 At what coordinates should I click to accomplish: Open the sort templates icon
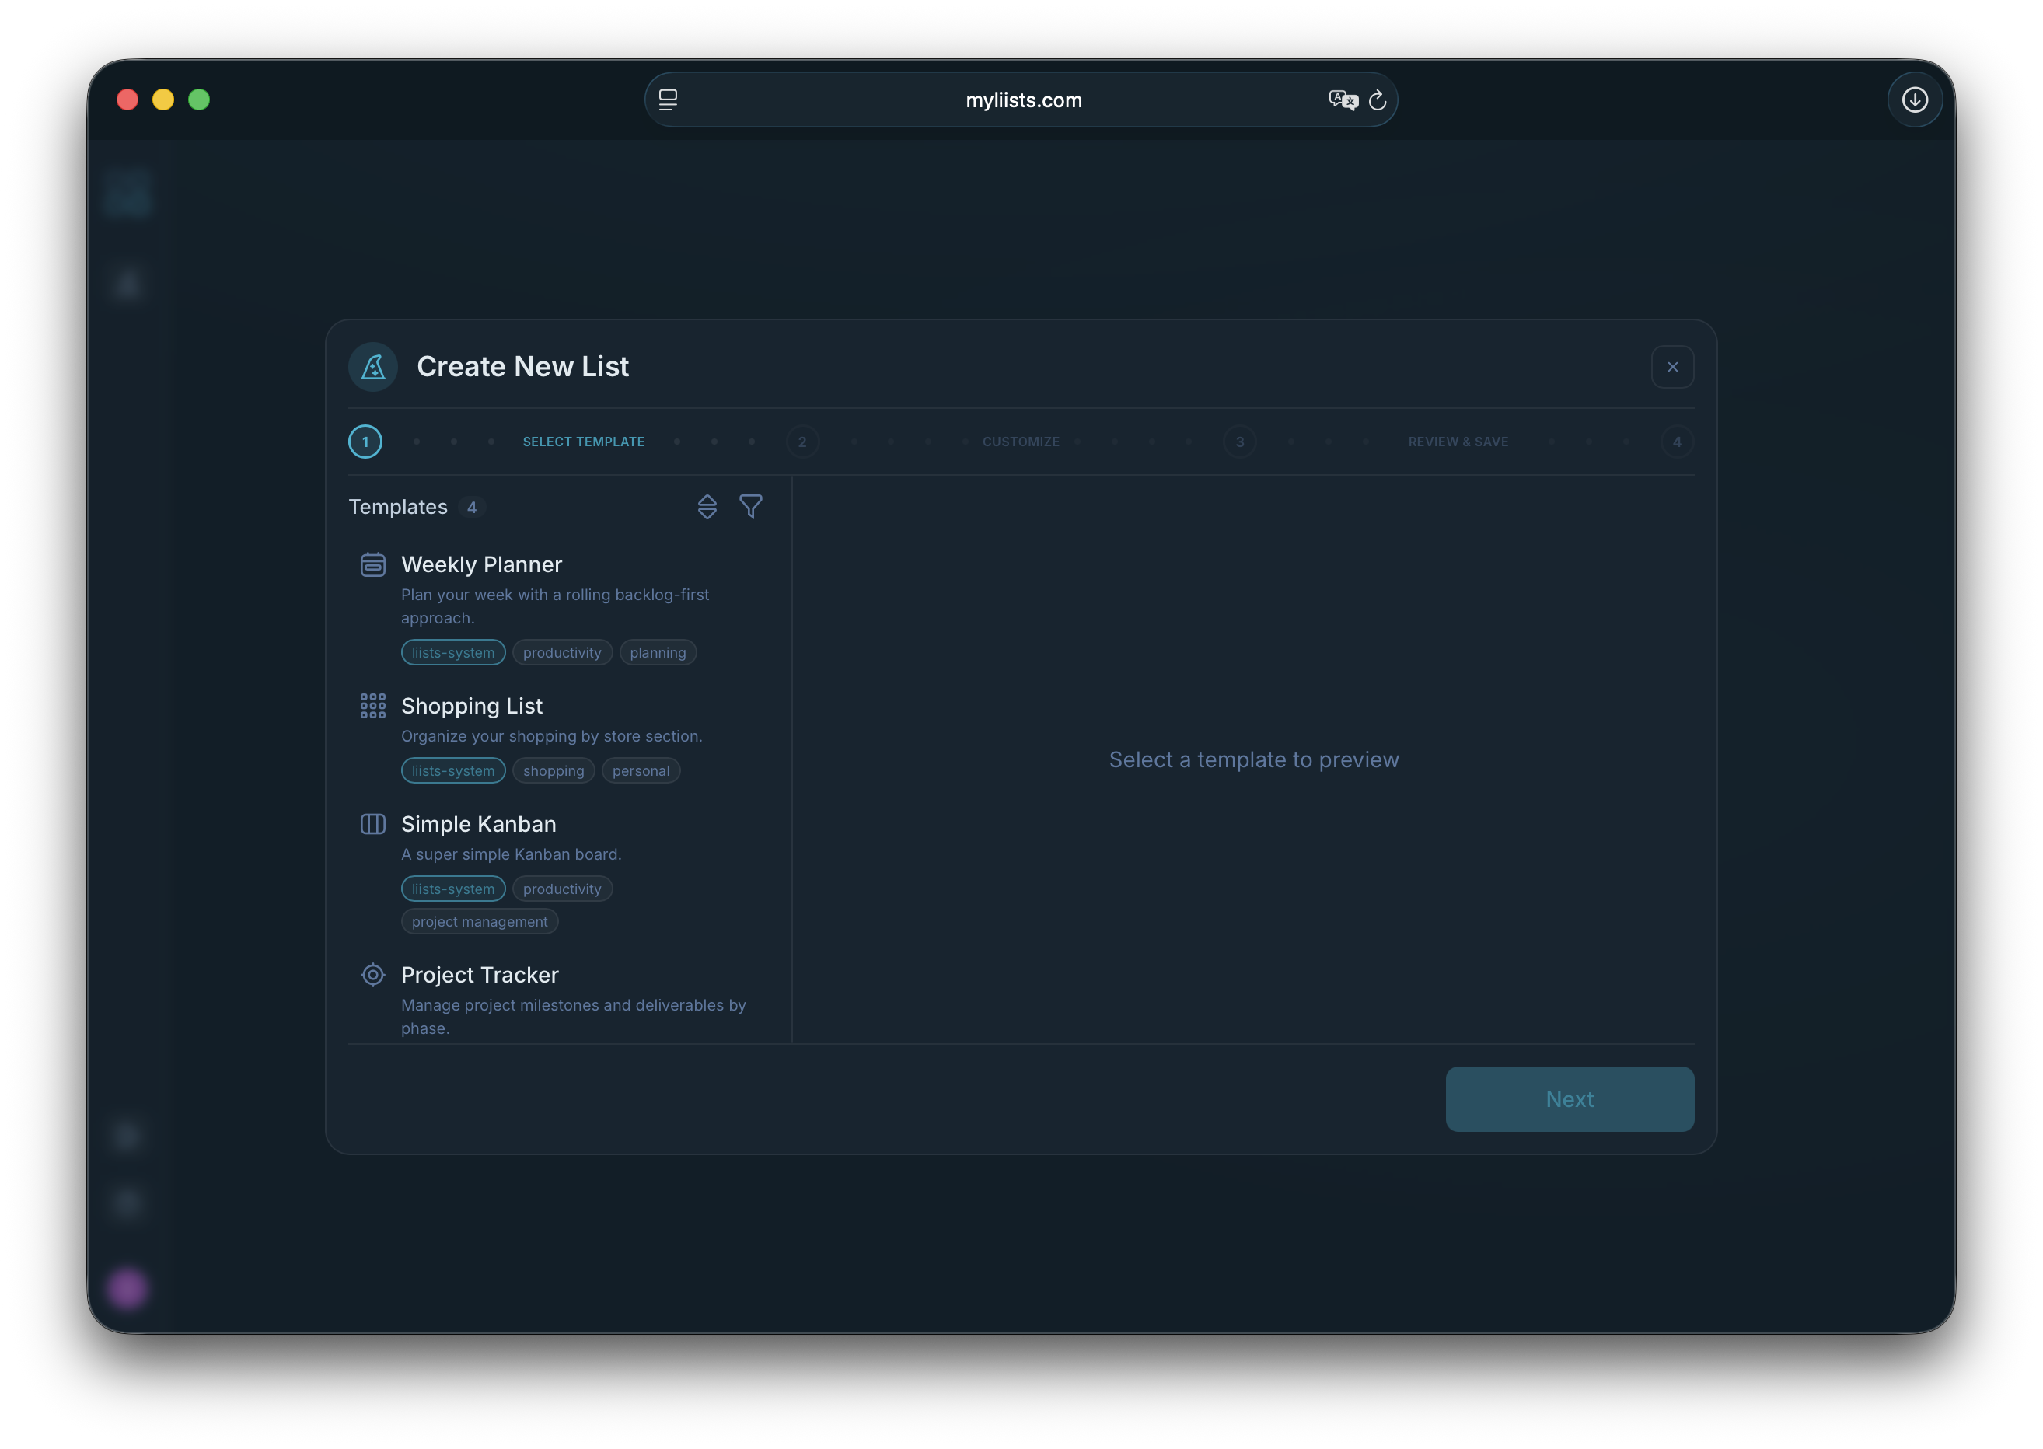pyautogui.click(x=707, y=507)
